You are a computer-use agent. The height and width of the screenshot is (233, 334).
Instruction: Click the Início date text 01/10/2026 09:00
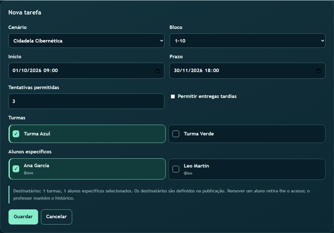(35, 71)
